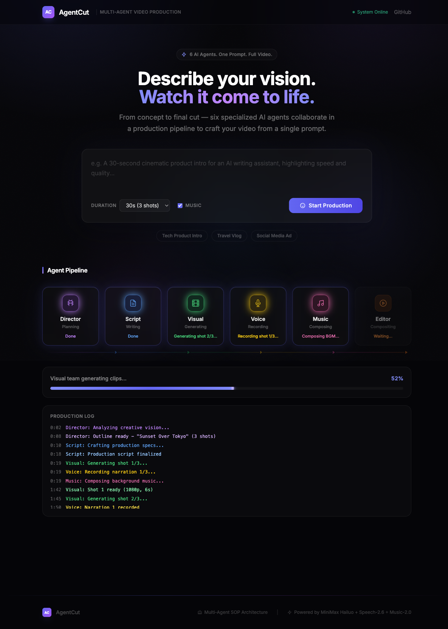The image size is (448, 629).
Task: Click the System Online status indicator
Action: click(x=370, y=12)
